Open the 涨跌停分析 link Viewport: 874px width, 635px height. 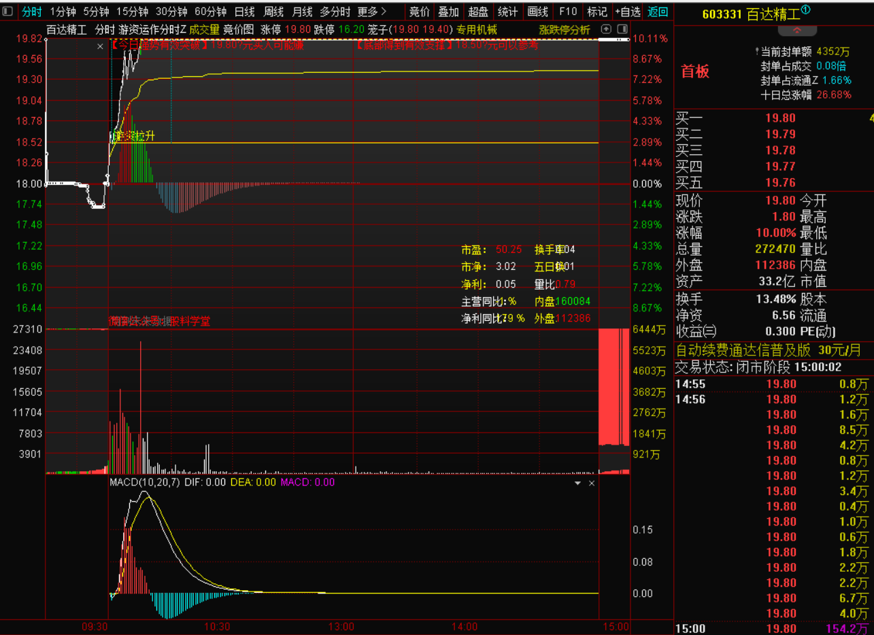564,30
